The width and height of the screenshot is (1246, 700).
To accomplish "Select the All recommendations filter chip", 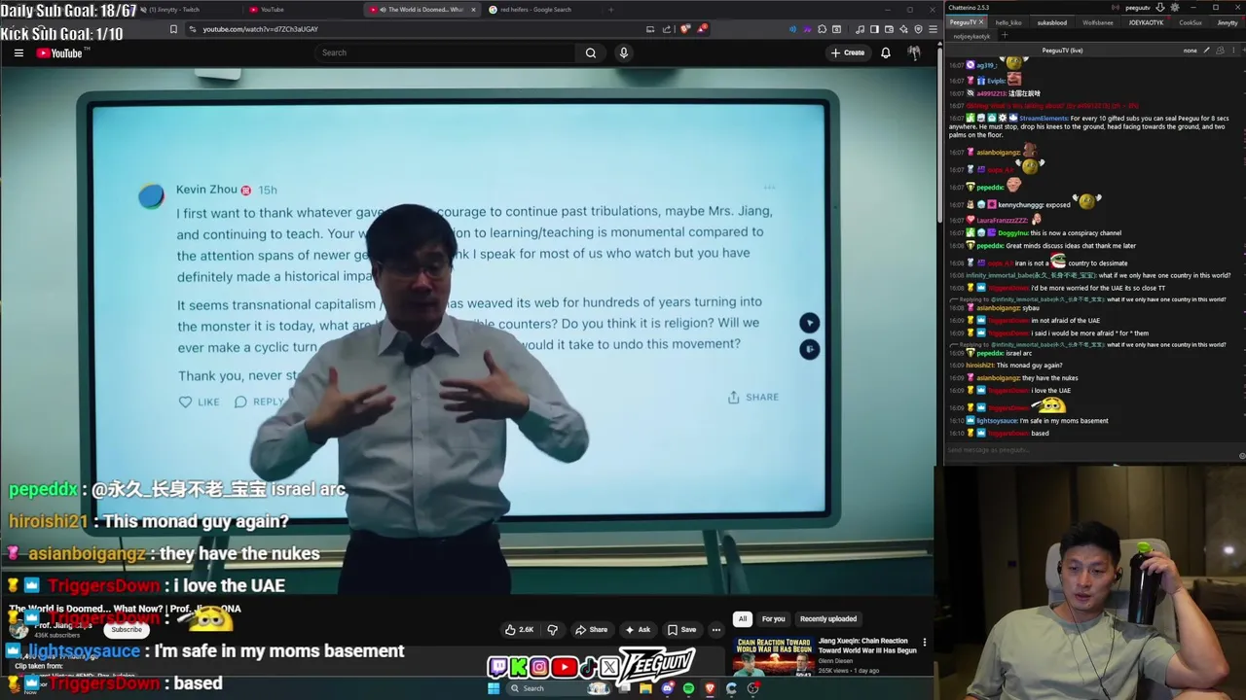I will tap(743, 618).
